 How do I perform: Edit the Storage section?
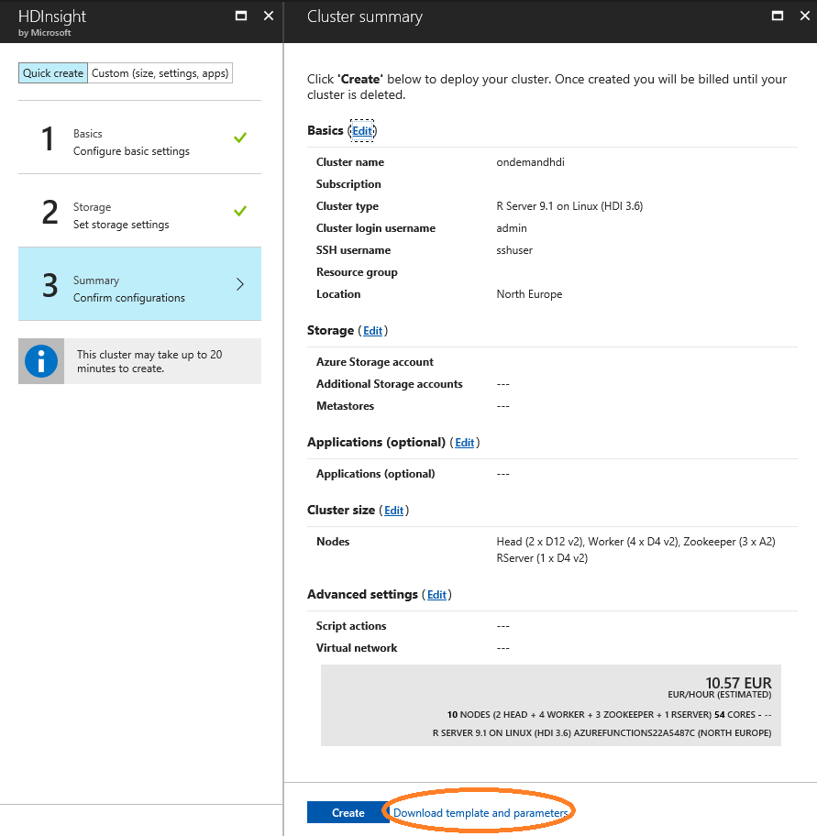tap(373, 331)
